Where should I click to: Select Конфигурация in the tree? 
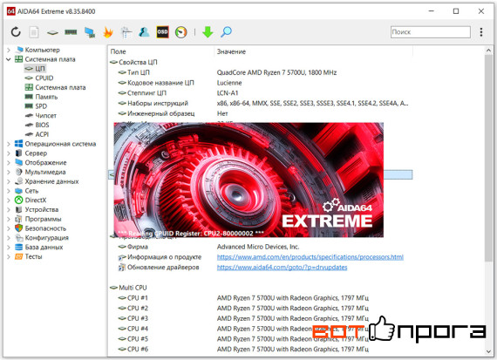pos(42,238)
